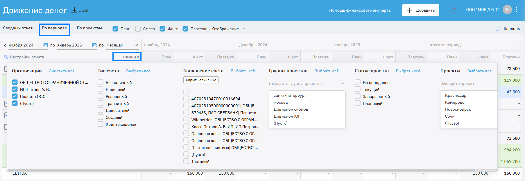
Task: Check Наличный account type
Action: pyautogui.click(x=101, y=89)
